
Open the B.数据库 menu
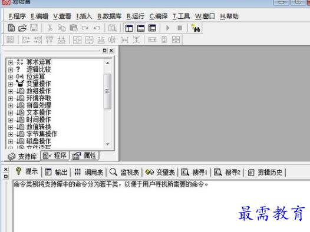[110, 16]
